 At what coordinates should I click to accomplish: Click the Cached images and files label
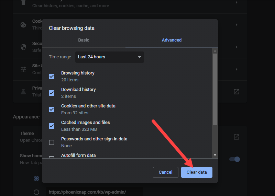click(x=85, y=123)
